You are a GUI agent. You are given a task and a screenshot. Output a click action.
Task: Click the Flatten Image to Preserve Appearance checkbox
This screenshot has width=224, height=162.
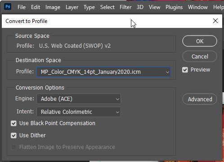pos(13,147)
